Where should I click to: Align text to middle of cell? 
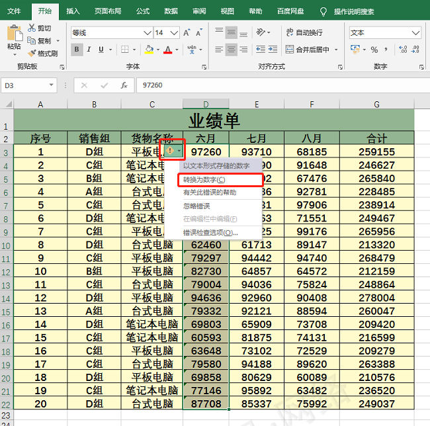click(231, 32)
